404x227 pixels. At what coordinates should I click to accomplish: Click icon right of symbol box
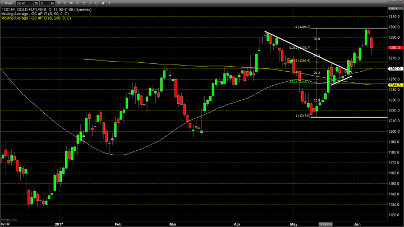click(36, 3)
